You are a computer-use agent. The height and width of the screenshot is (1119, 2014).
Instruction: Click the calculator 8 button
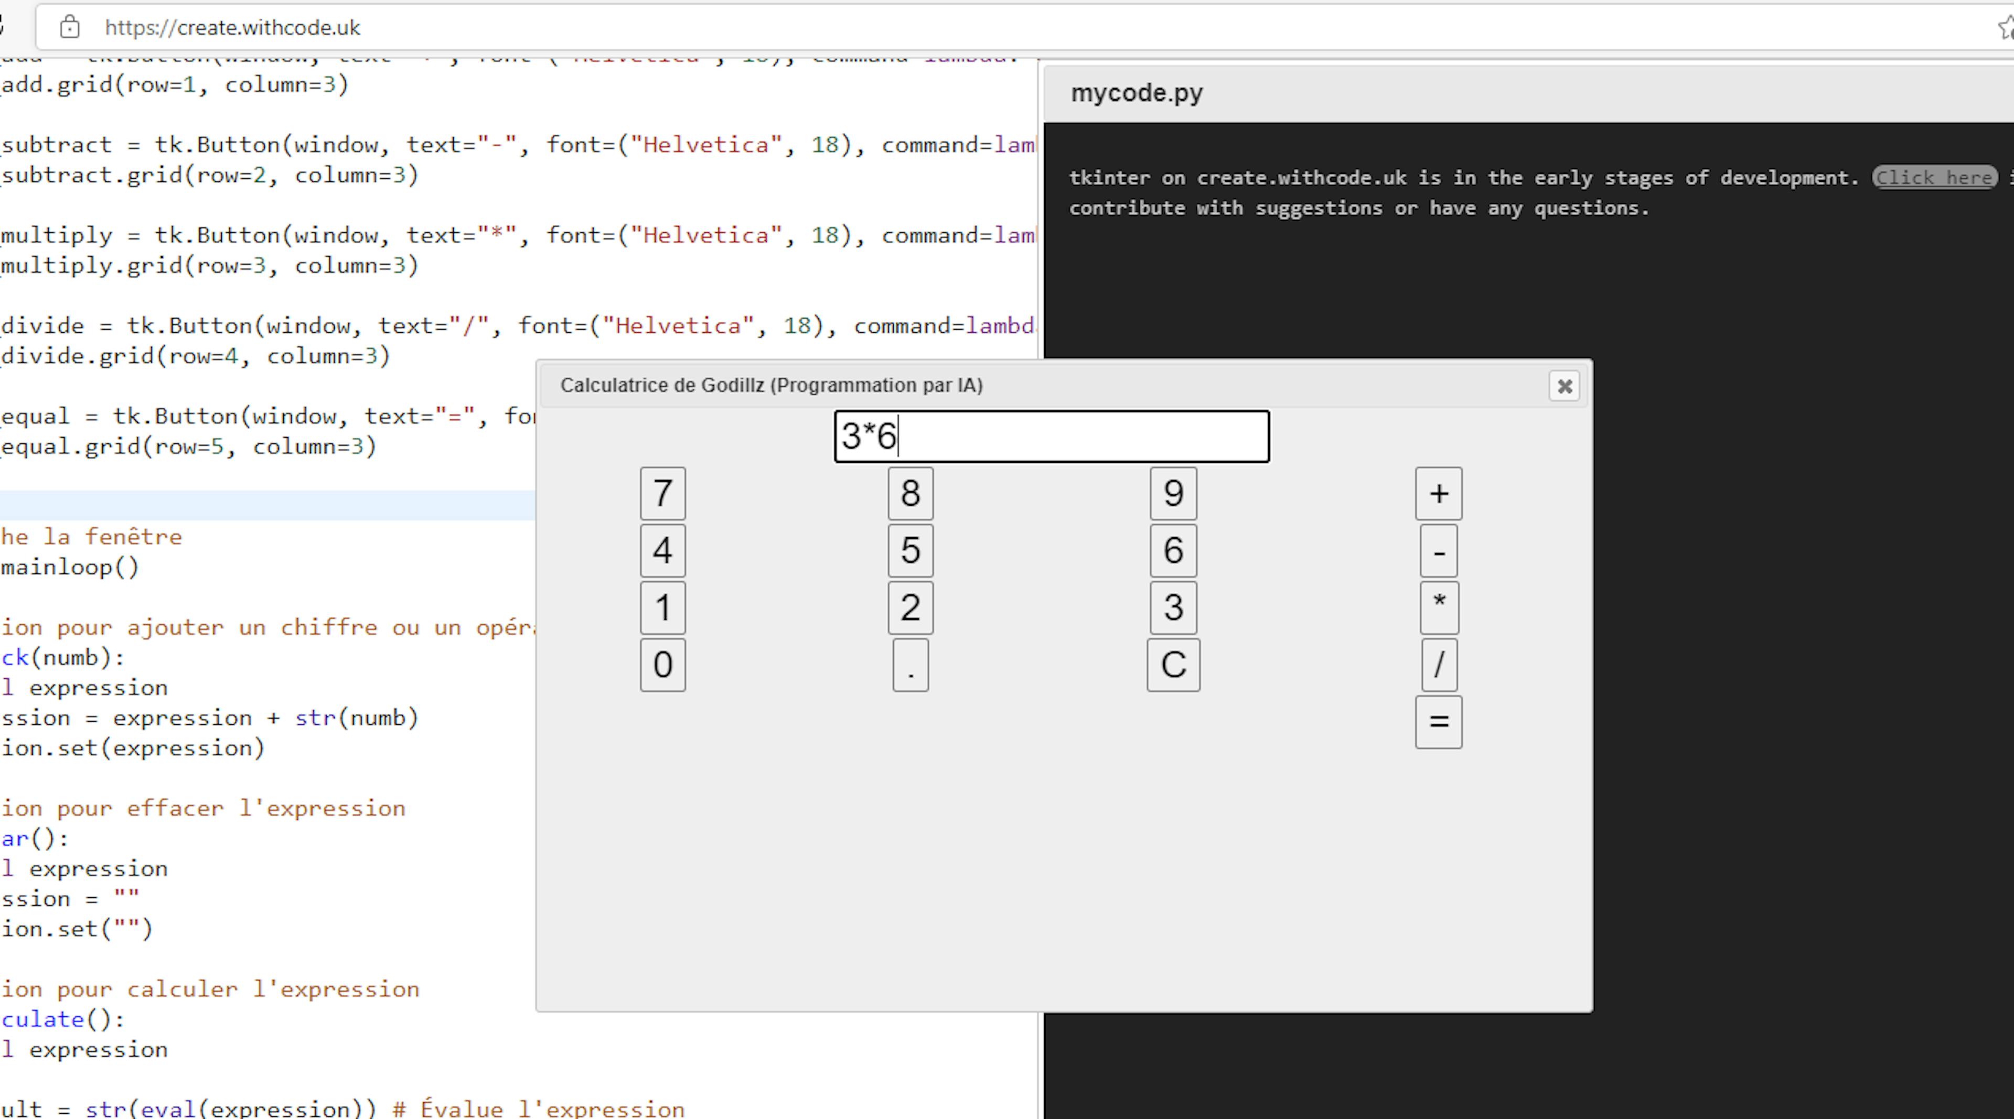pyautogui.click(x=910, y=493)
